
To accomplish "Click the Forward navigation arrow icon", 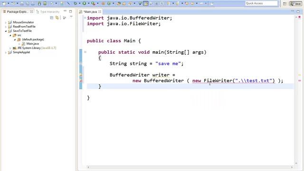I will pyautogui.click(x=201, y=3).
